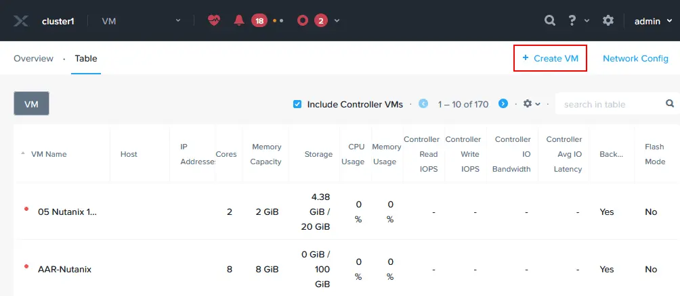
Task: Sort by Controller IO Bandwidth header
Action: click(513, 154)
